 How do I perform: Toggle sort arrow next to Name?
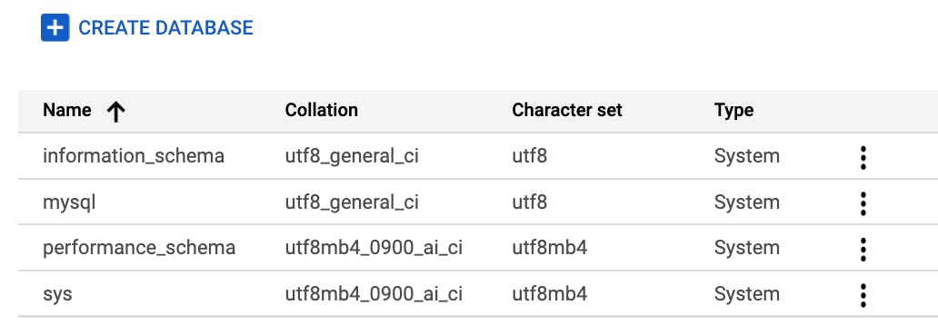(x=115, y=111)
